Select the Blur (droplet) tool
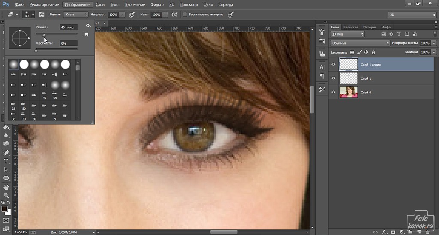Image resolution: width=439 pixels, height=235 pixels. 6,135
